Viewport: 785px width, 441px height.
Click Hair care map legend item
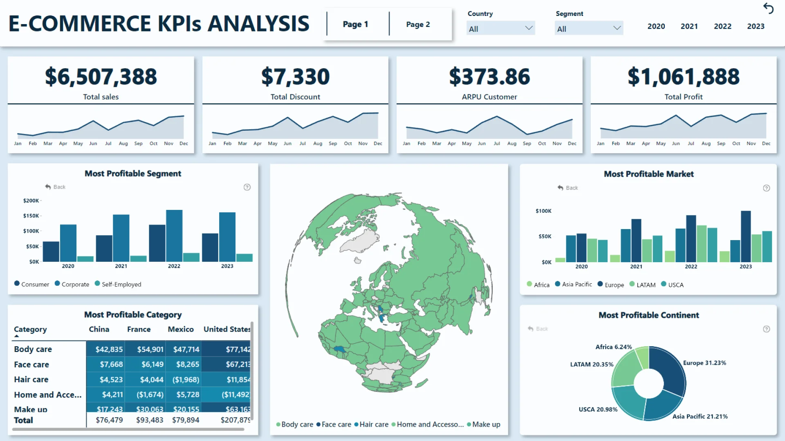click(371, 424)
